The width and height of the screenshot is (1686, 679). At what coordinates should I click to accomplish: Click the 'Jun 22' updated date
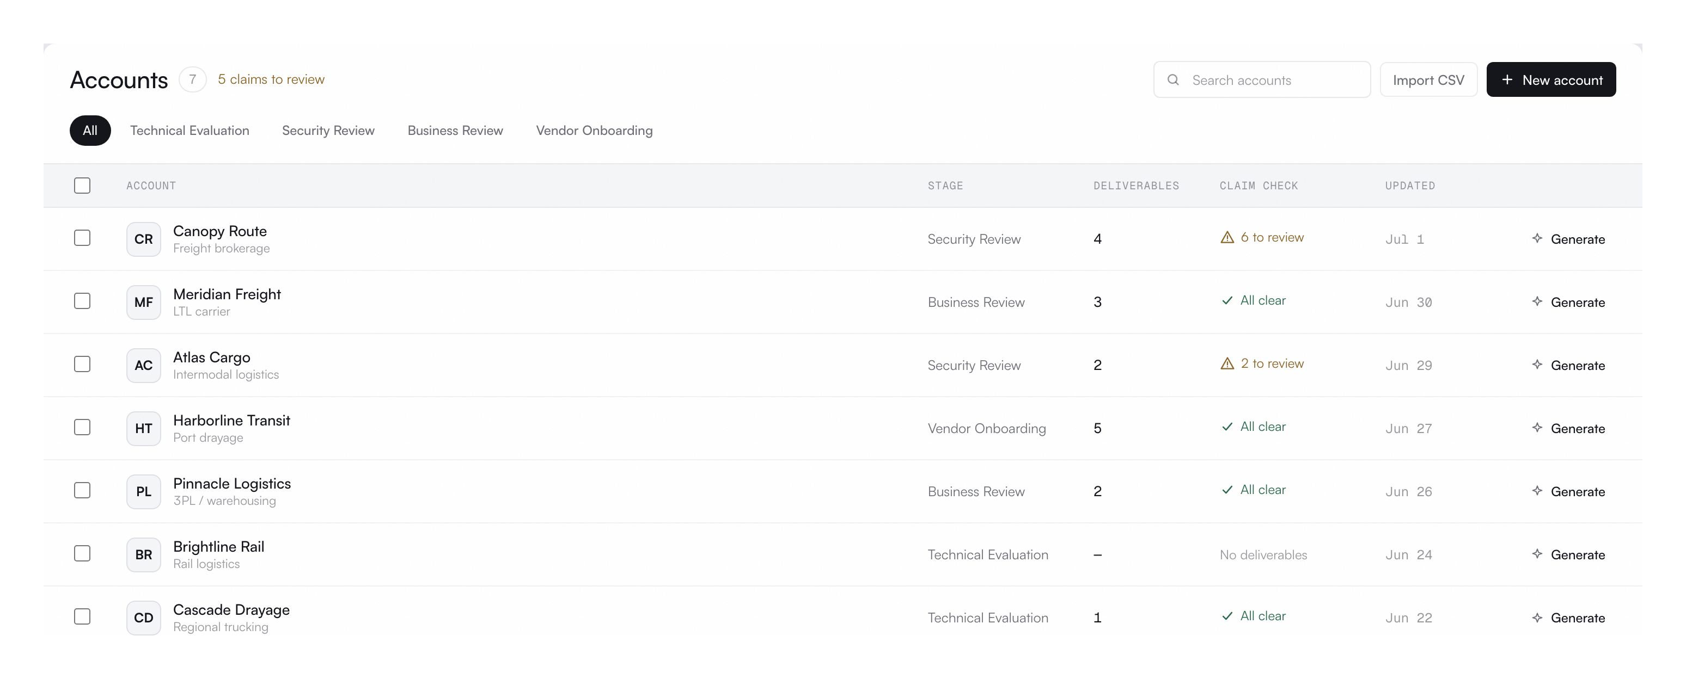[x=1408, y=618]
